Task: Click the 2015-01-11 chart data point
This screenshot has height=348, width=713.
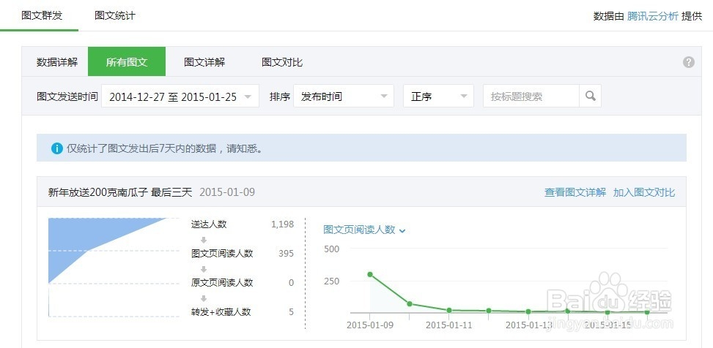Action: coord(449,310)
